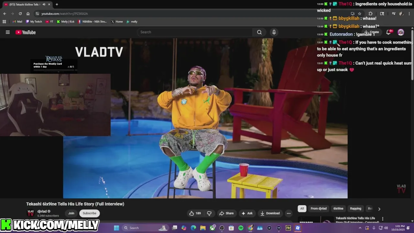Viewport: 414px width, 233px height.
Task: Open the YT bookmark
Action: coord(49,22)
